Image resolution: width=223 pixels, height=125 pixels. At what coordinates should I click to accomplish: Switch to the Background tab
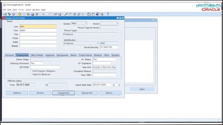62,55
